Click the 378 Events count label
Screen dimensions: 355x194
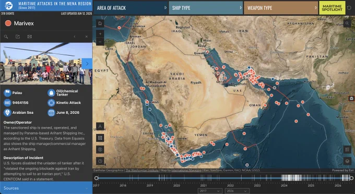click(x=8, y=14)
